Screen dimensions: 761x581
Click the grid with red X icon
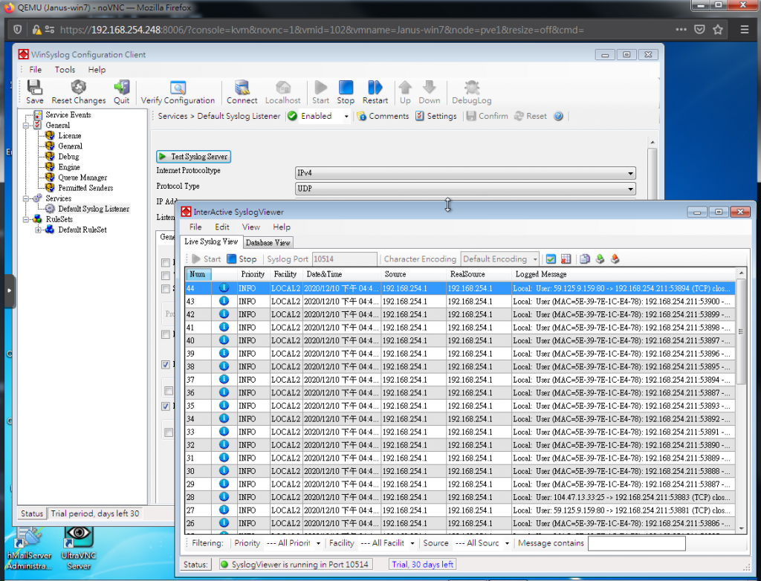[566, 259]
